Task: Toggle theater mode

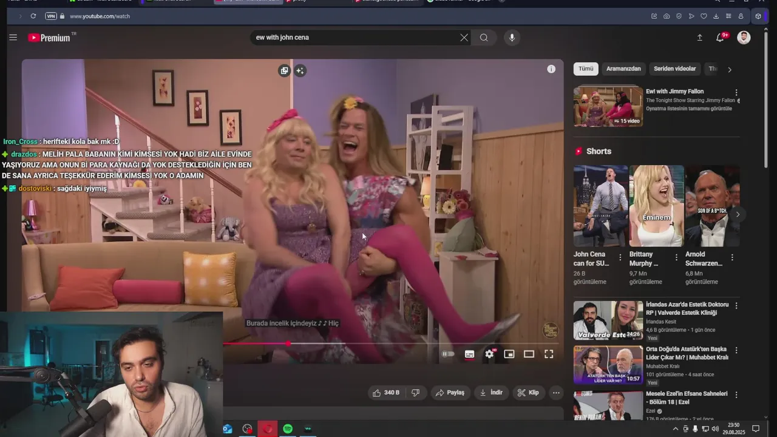Action: pyautogui.click(x=529, y=354)
